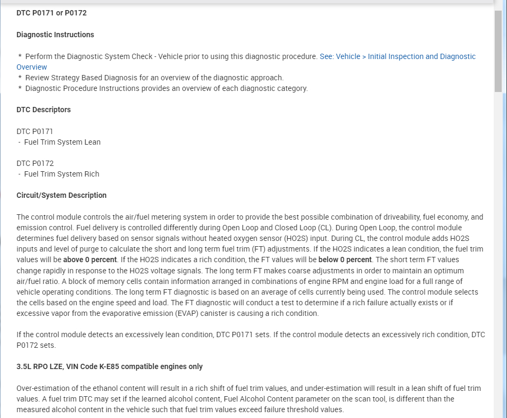The width and height of the screenshot is (507, 418).
Task: Click the "Diagnostic Instructions" heading
Action: coord(55,35)
